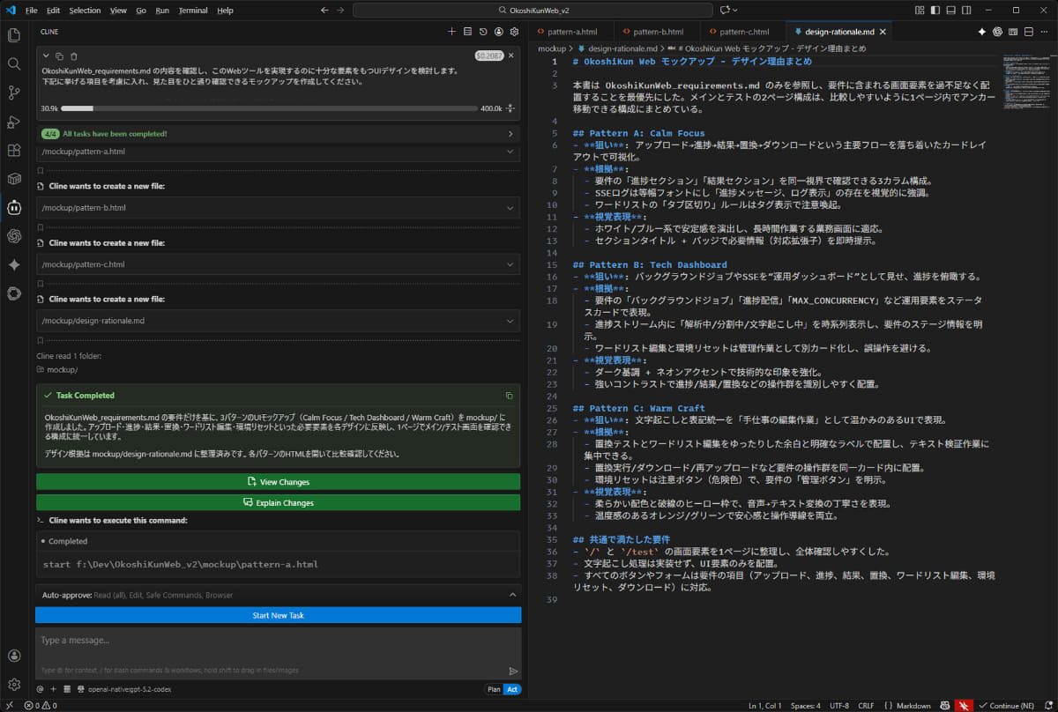Open the ChatGPT/Codex icon in activity bar

point(14,235)
